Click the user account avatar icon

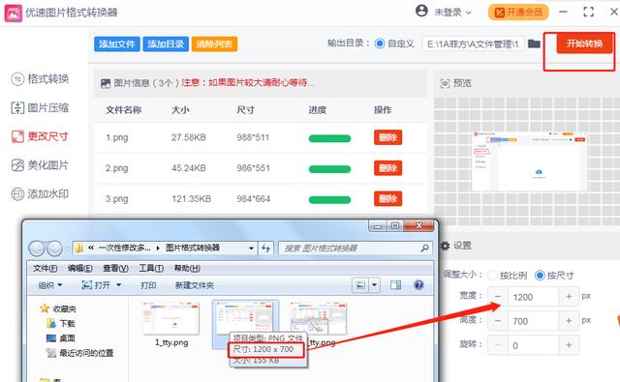coord(422,11)
